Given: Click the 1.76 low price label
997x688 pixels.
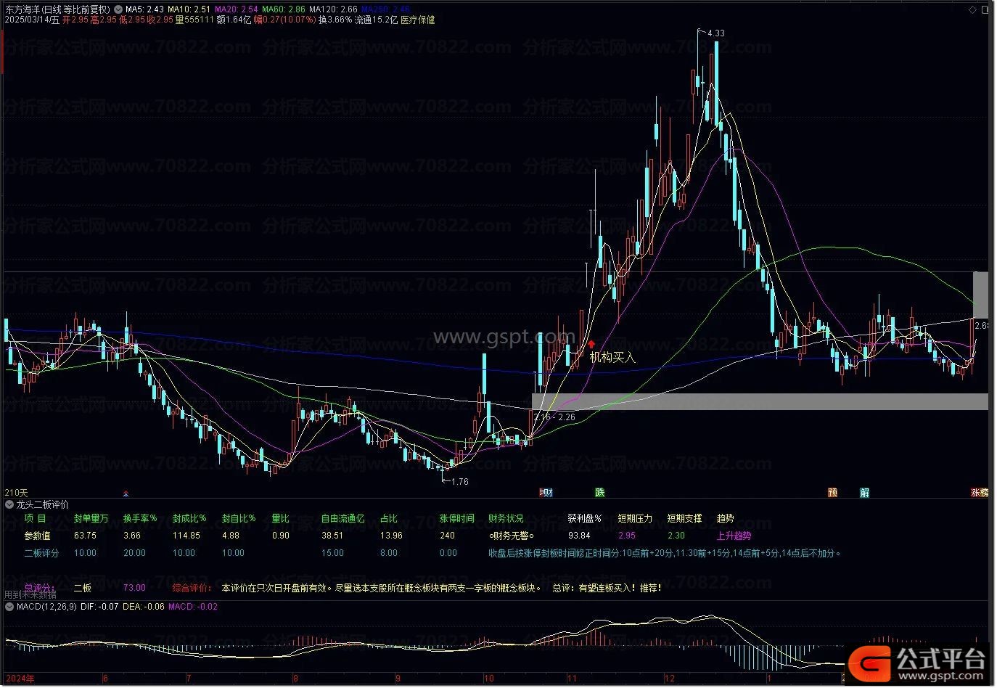Looking at the screenshot, I should (459, 481).
